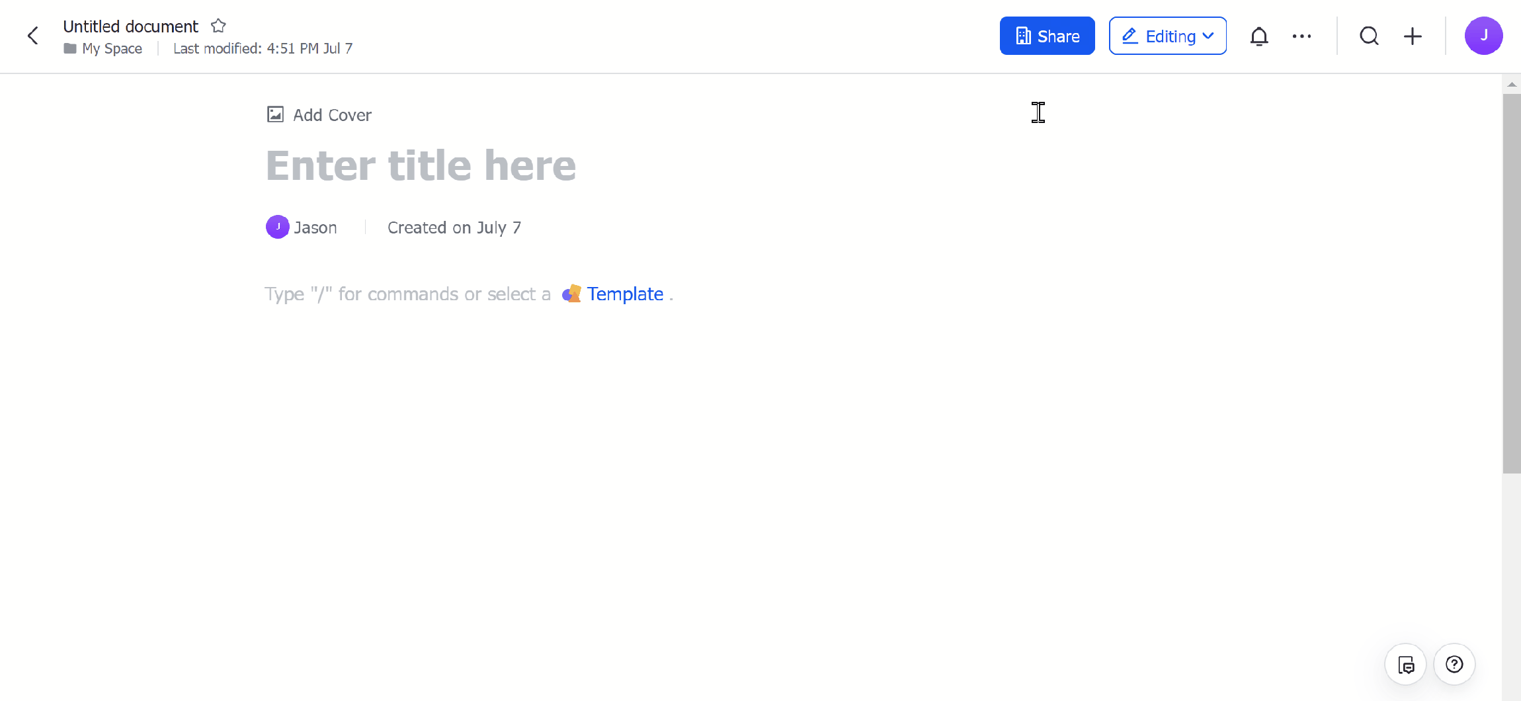Screen dimensions: 1521x701
Task: Navigate to My Space breadcrumb
Action: coord(112,48)
